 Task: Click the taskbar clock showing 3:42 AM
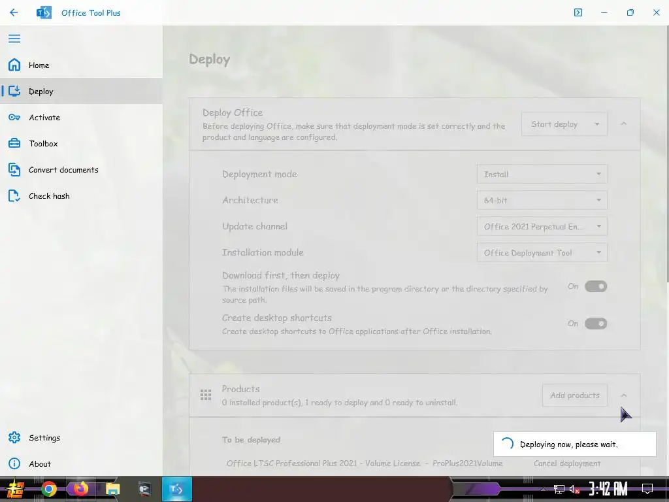(x=608, y=489)
